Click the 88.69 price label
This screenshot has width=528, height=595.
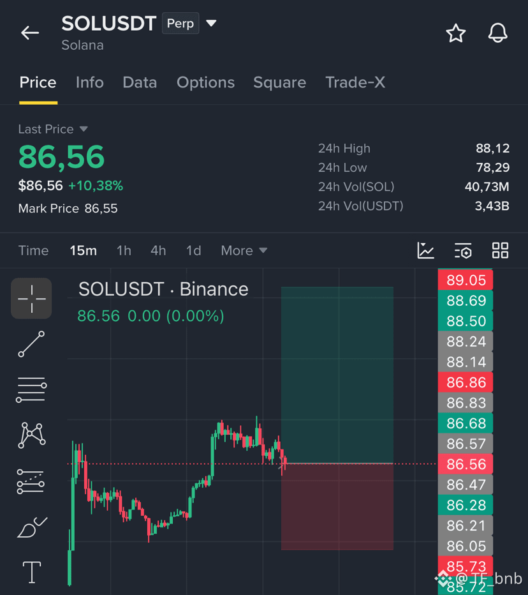[466, 301]
